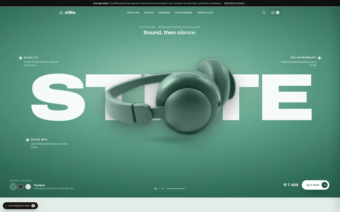
Task: Select the Fynbos green colour swatch
Action: (x=13, y=187)
